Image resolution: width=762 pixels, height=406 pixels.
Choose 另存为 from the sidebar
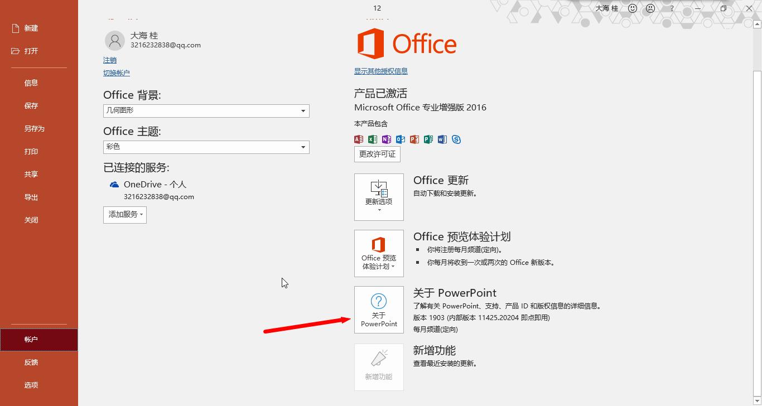[x=34, y=129]
